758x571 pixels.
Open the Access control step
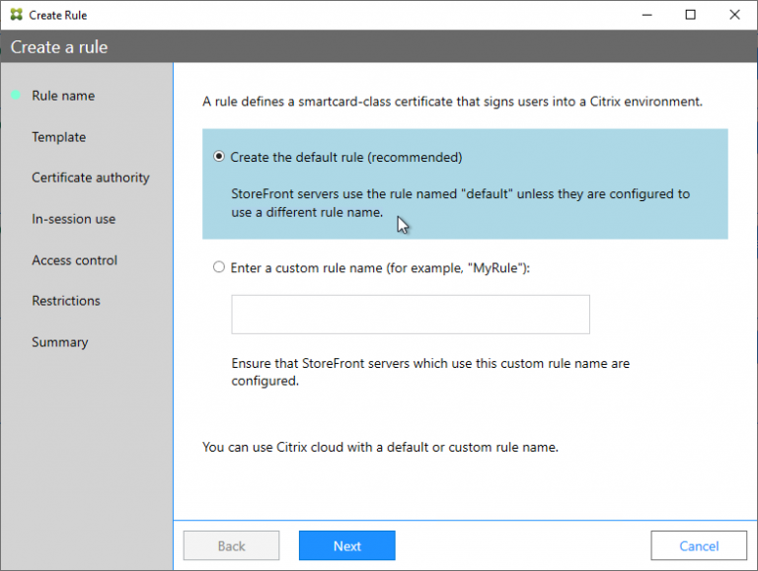[74, 260]
